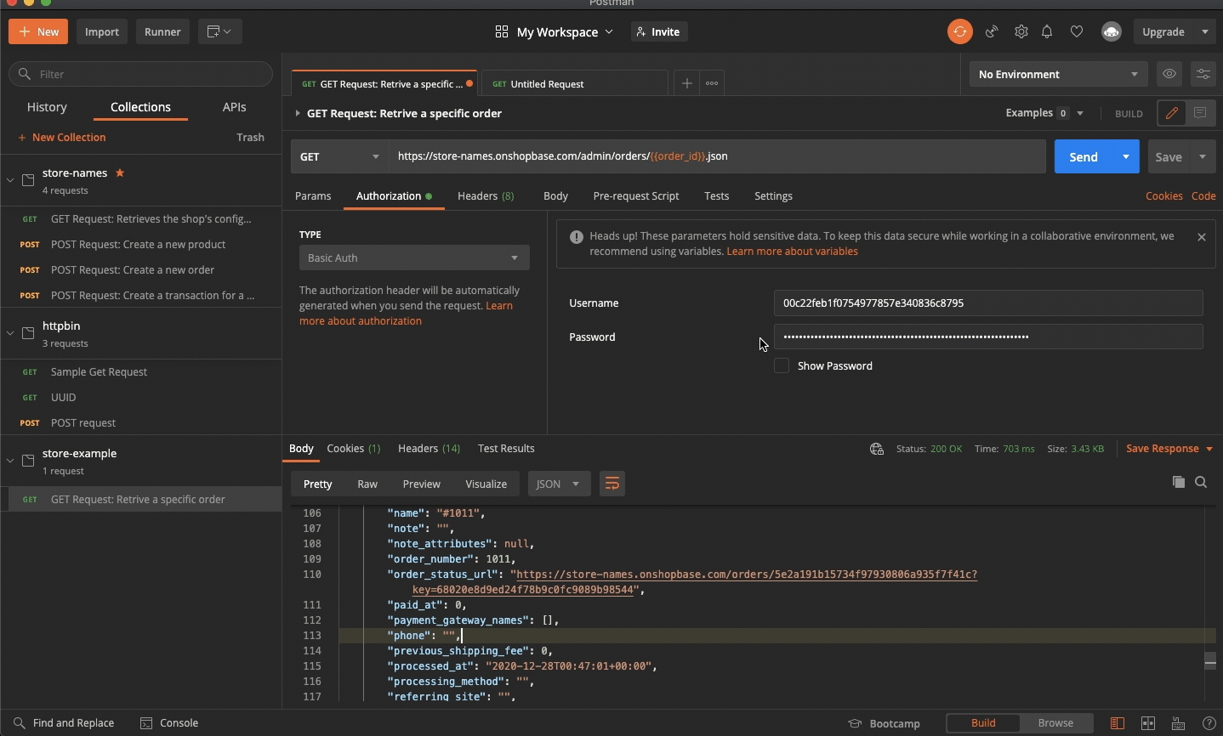Viewport: 1223px width, 736px height.
Task: Switch to the APIs tab
Action: [x=234, y=107]
